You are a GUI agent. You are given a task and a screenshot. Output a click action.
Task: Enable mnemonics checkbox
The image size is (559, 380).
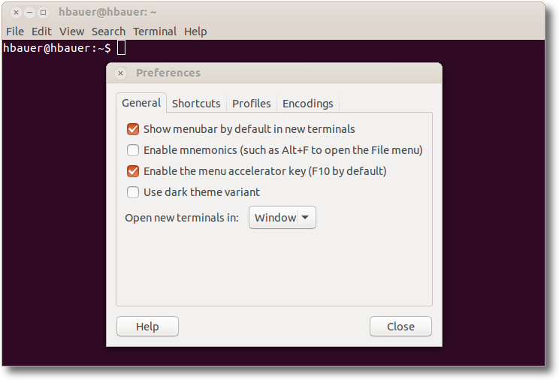133,150
